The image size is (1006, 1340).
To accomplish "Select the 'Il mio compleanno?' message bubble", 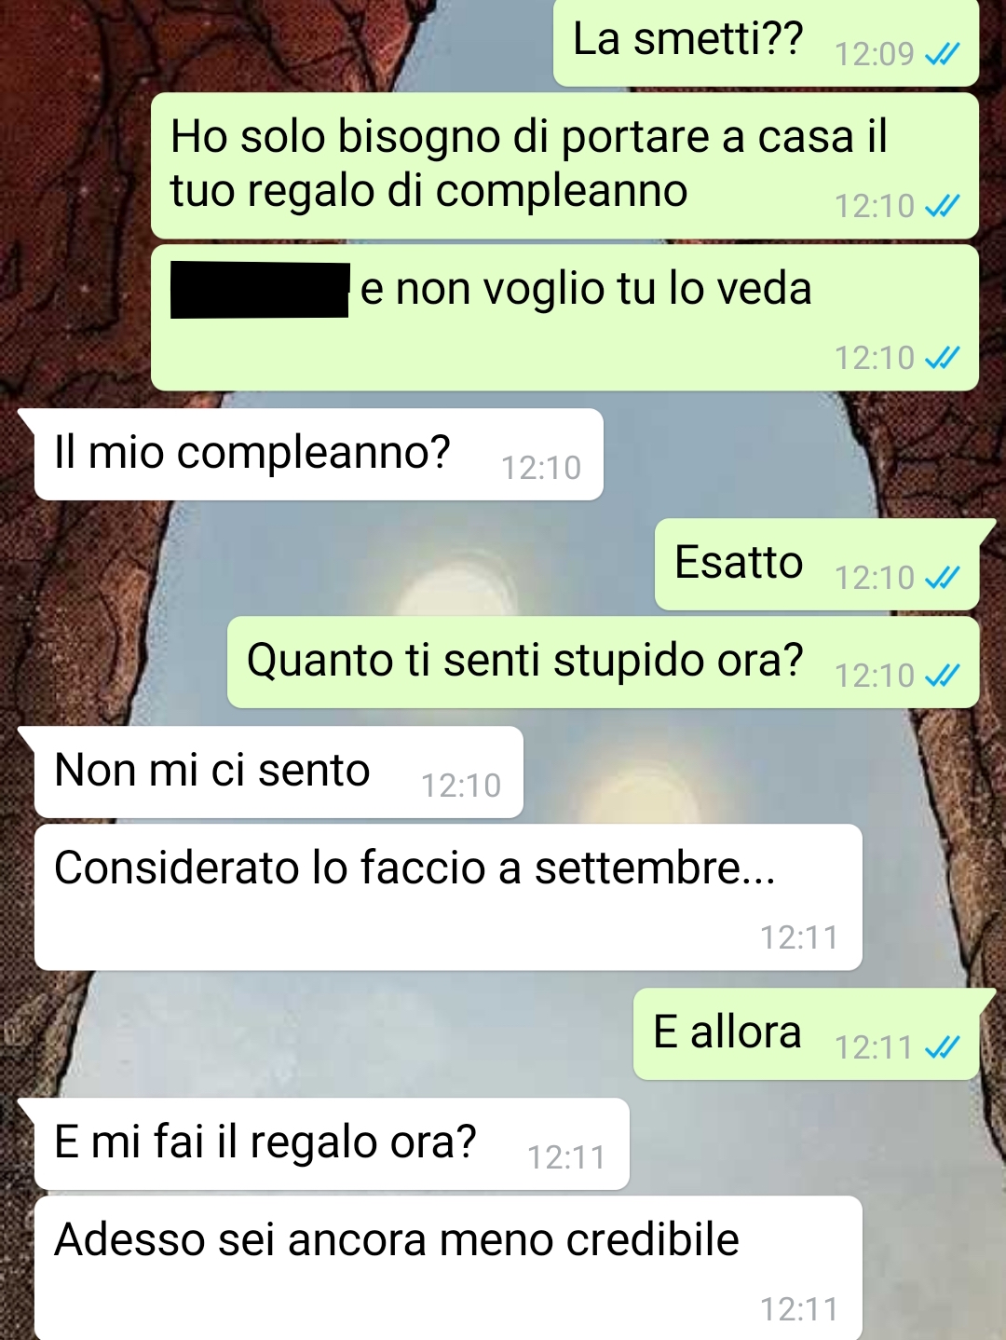I will coord(319,454).
